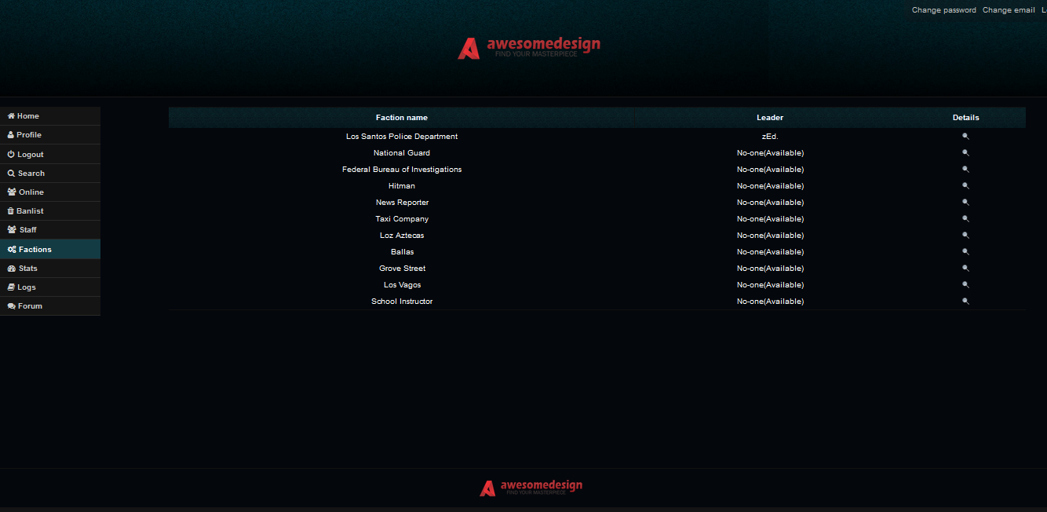This screenshot has width=1047, height=512.
Task: Click the Change password link
Action: click(943, 10)
